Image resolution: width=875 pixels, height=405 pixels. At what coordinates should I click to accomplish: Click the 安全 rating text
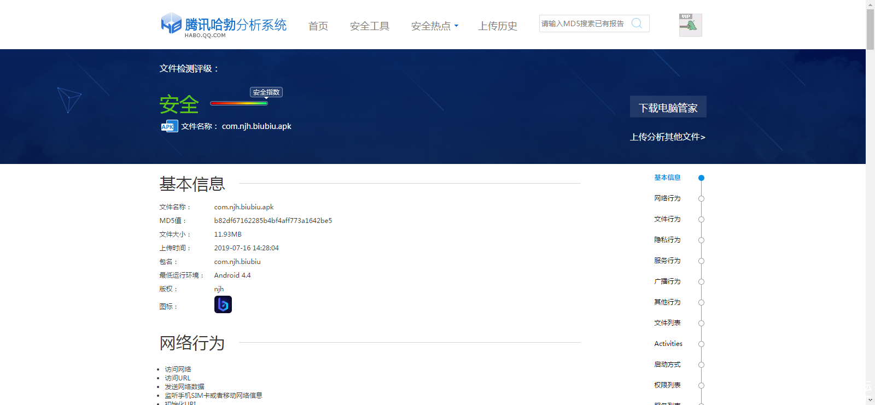coord(179,104)
